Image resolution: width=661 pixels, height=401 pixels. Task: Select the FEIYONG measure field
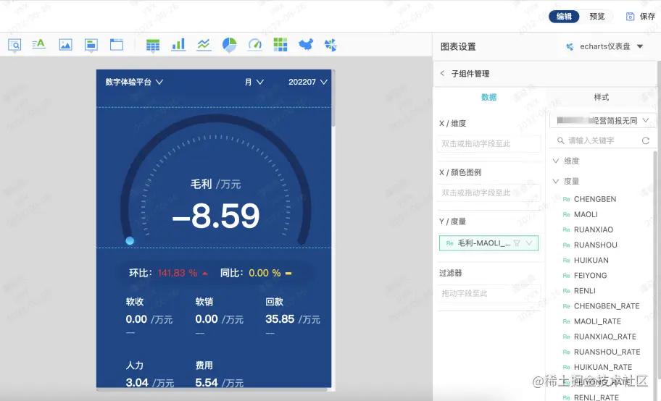point(590,276)
